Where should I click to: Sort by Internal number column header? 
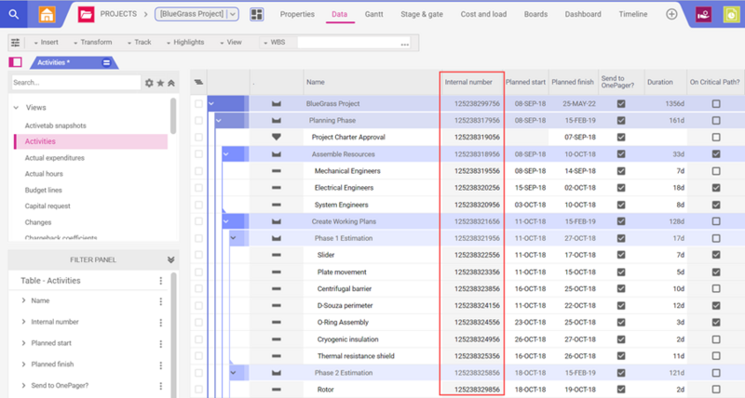[x=468, y=82]
